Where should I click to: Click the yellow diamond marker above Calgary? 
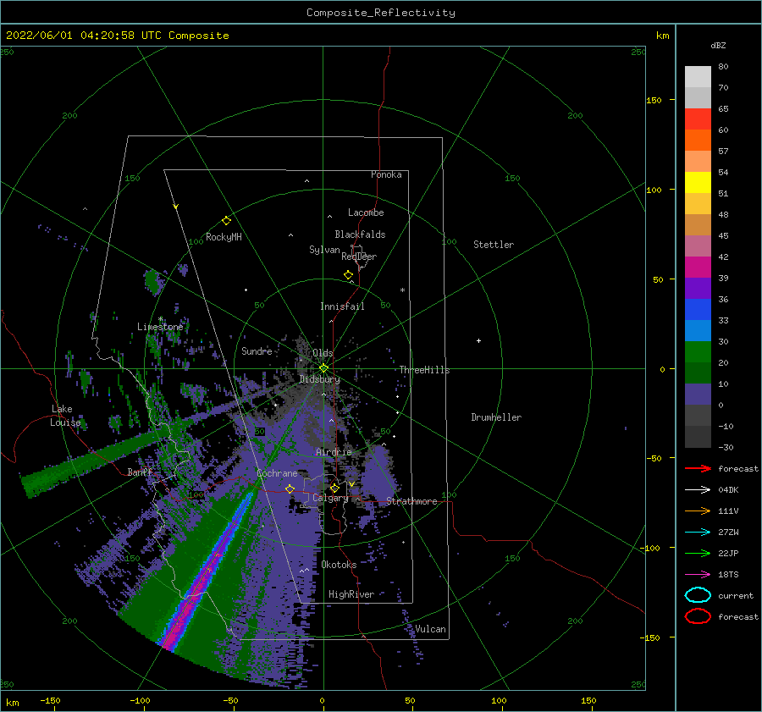(334, 488)
